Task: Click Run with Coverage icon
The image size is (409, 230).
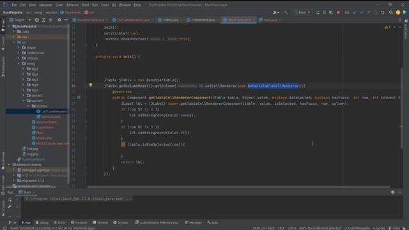Action: click(x=331, y=12)
